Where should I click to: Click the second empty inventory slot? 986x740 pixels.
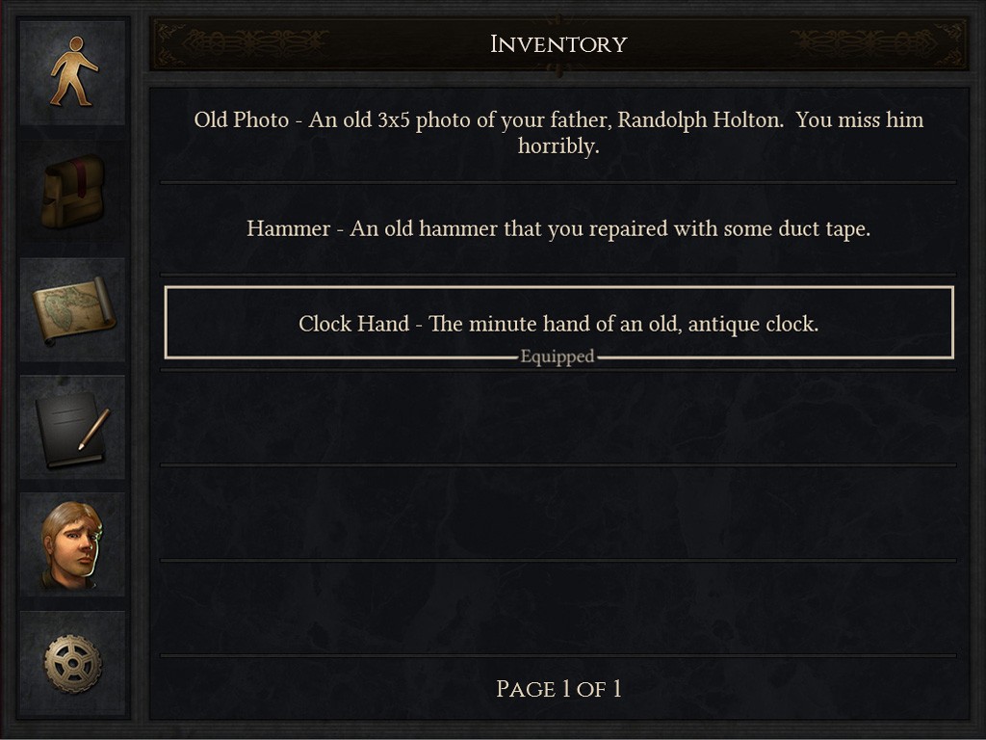click(x=558, y=513)
